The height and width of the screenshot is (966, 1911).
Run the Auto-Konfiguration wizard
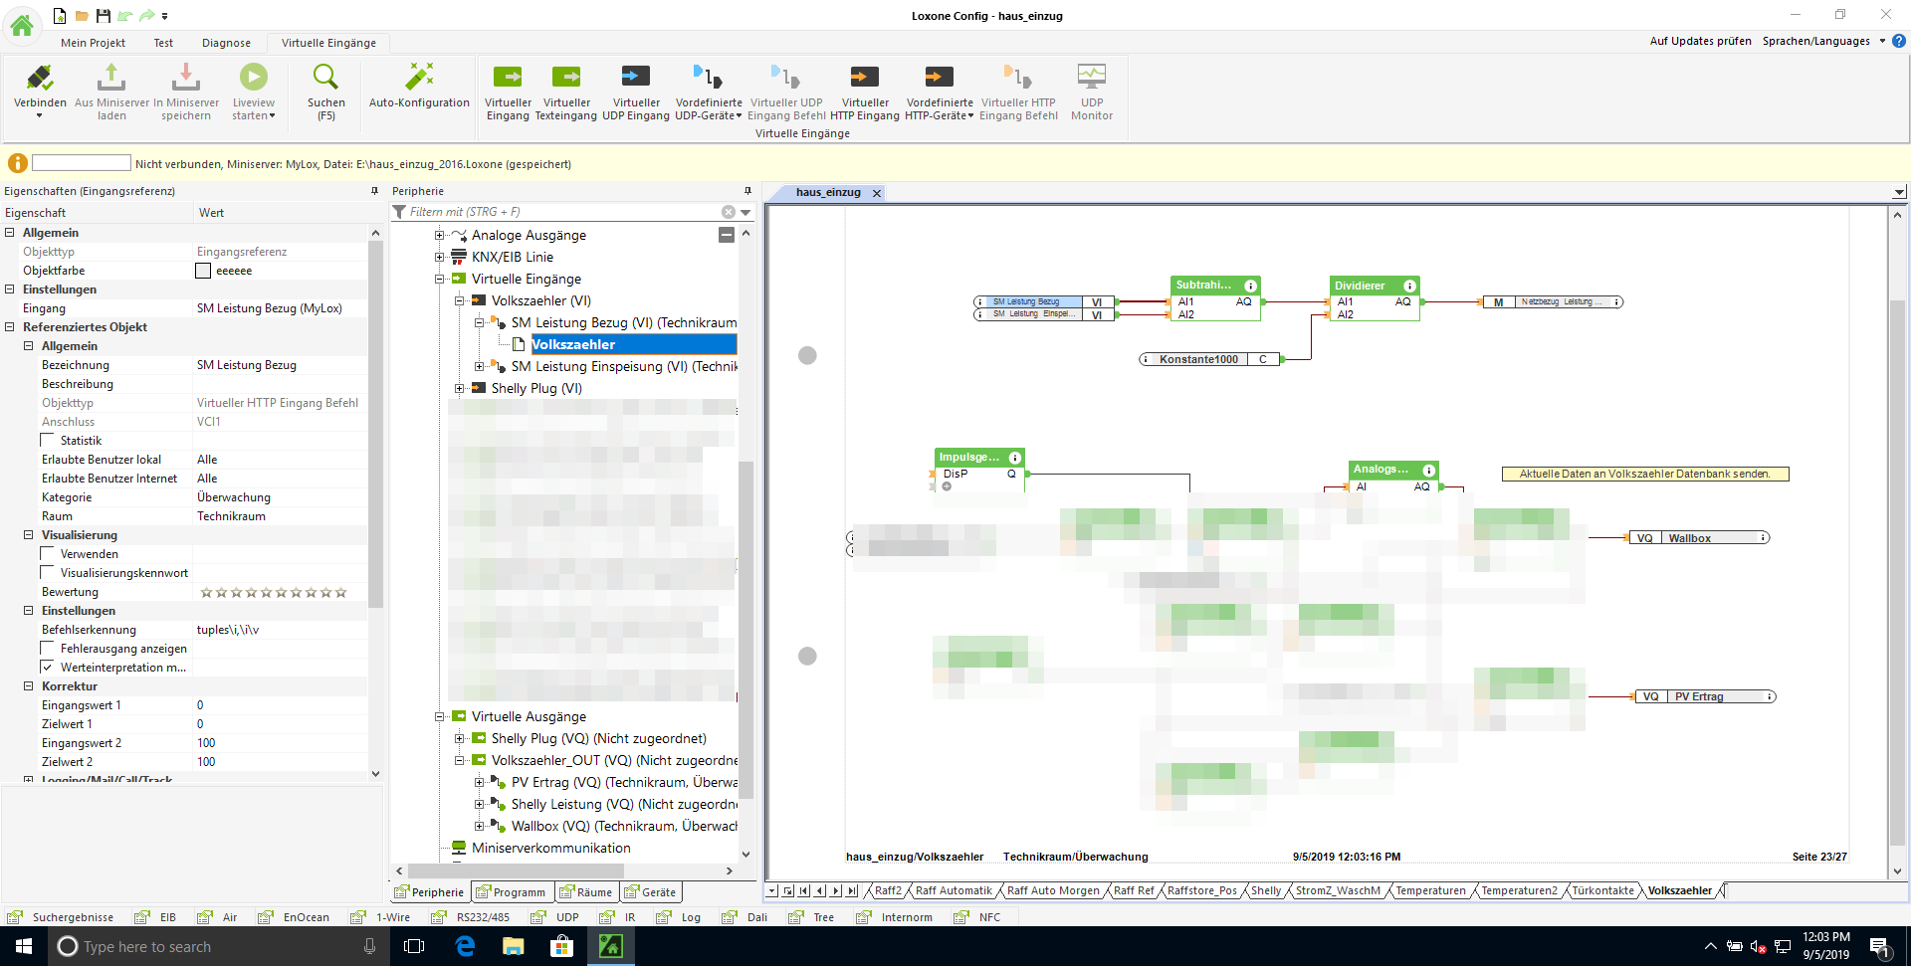(419, 79)
